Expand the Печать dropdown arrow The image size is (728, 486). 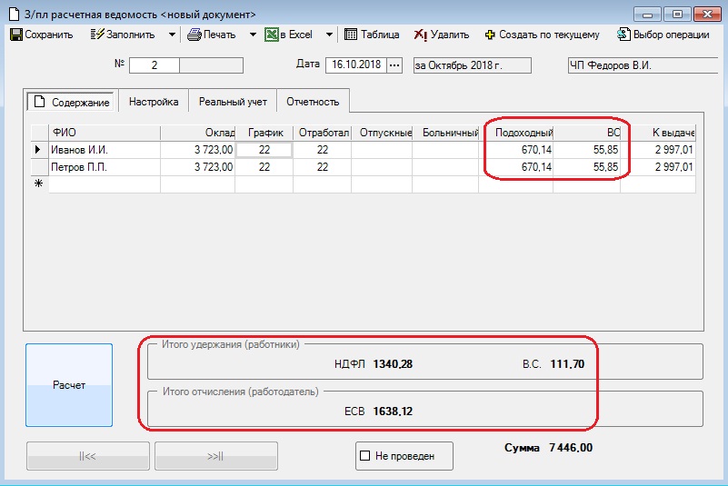pyautogui.click(x=253, y=35)
